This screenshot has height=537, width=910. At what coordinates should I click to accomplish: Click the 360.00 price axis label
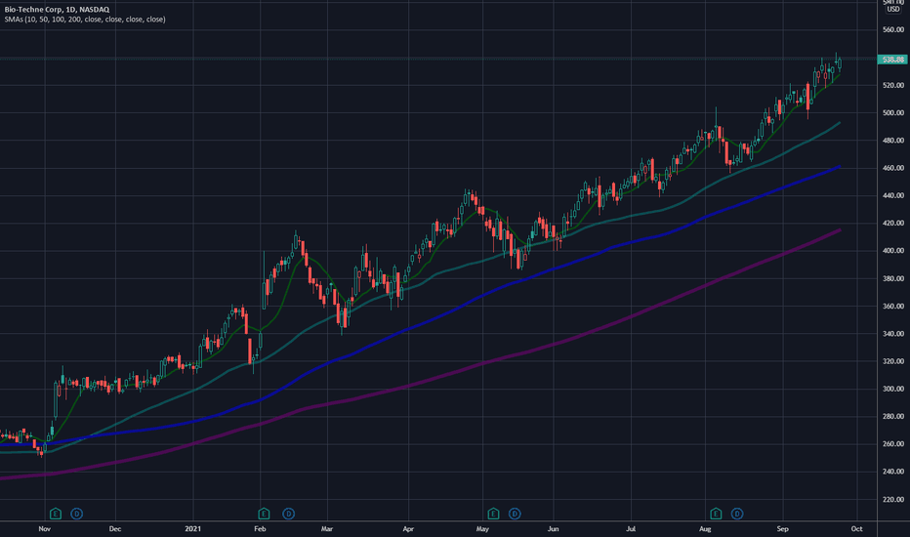coord(893,306)
